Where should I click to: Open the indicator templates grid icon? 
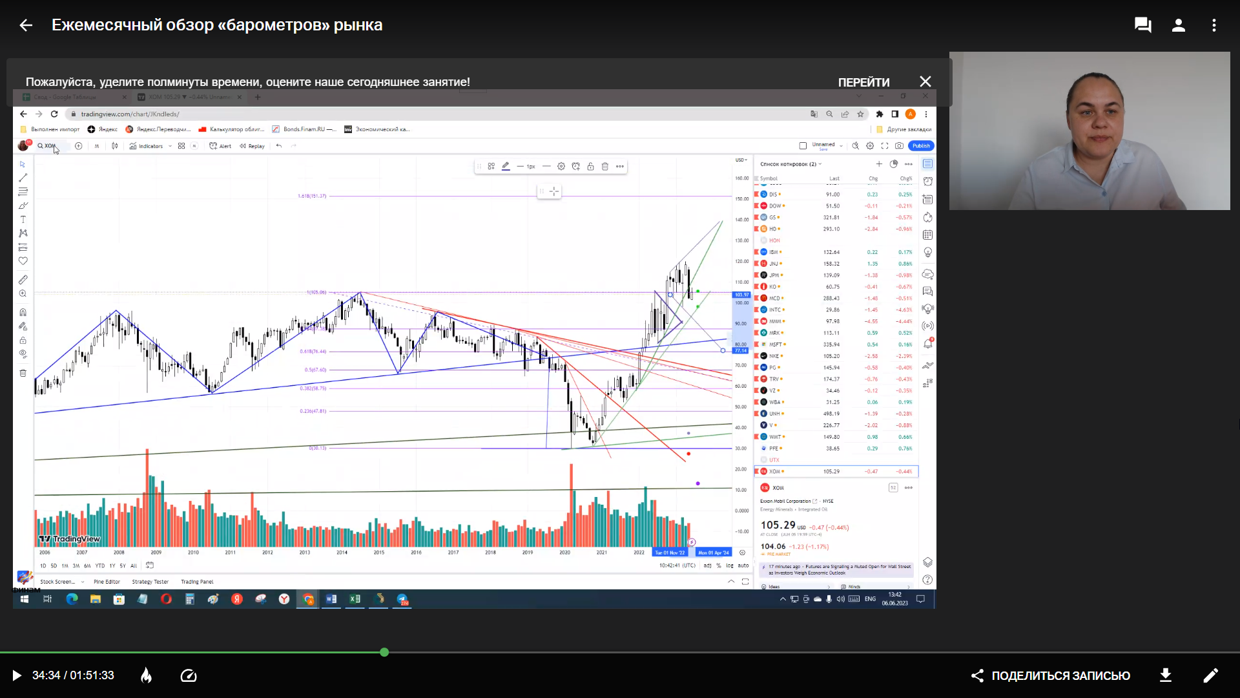(x=181, y=146)
